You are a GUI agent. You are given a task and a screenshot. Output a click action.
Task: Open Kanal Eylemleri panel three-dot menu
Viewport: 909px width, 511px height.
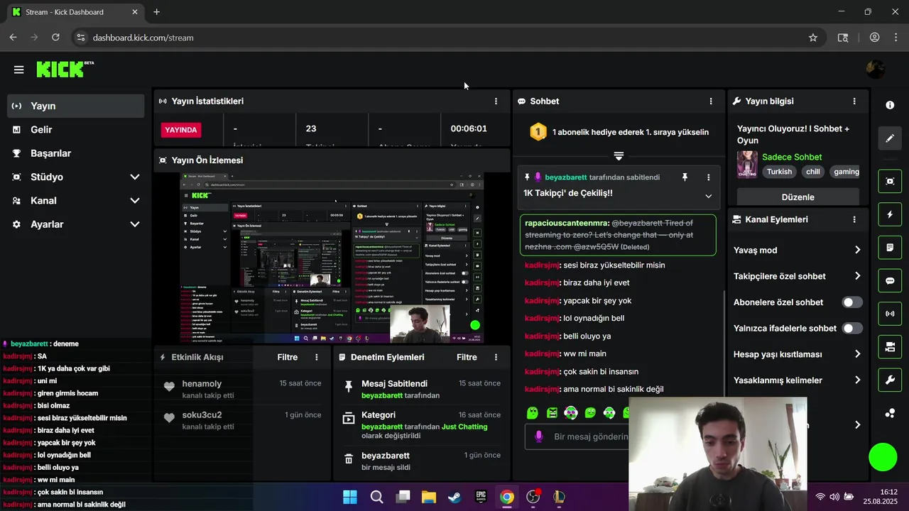[x=854, y=220]
